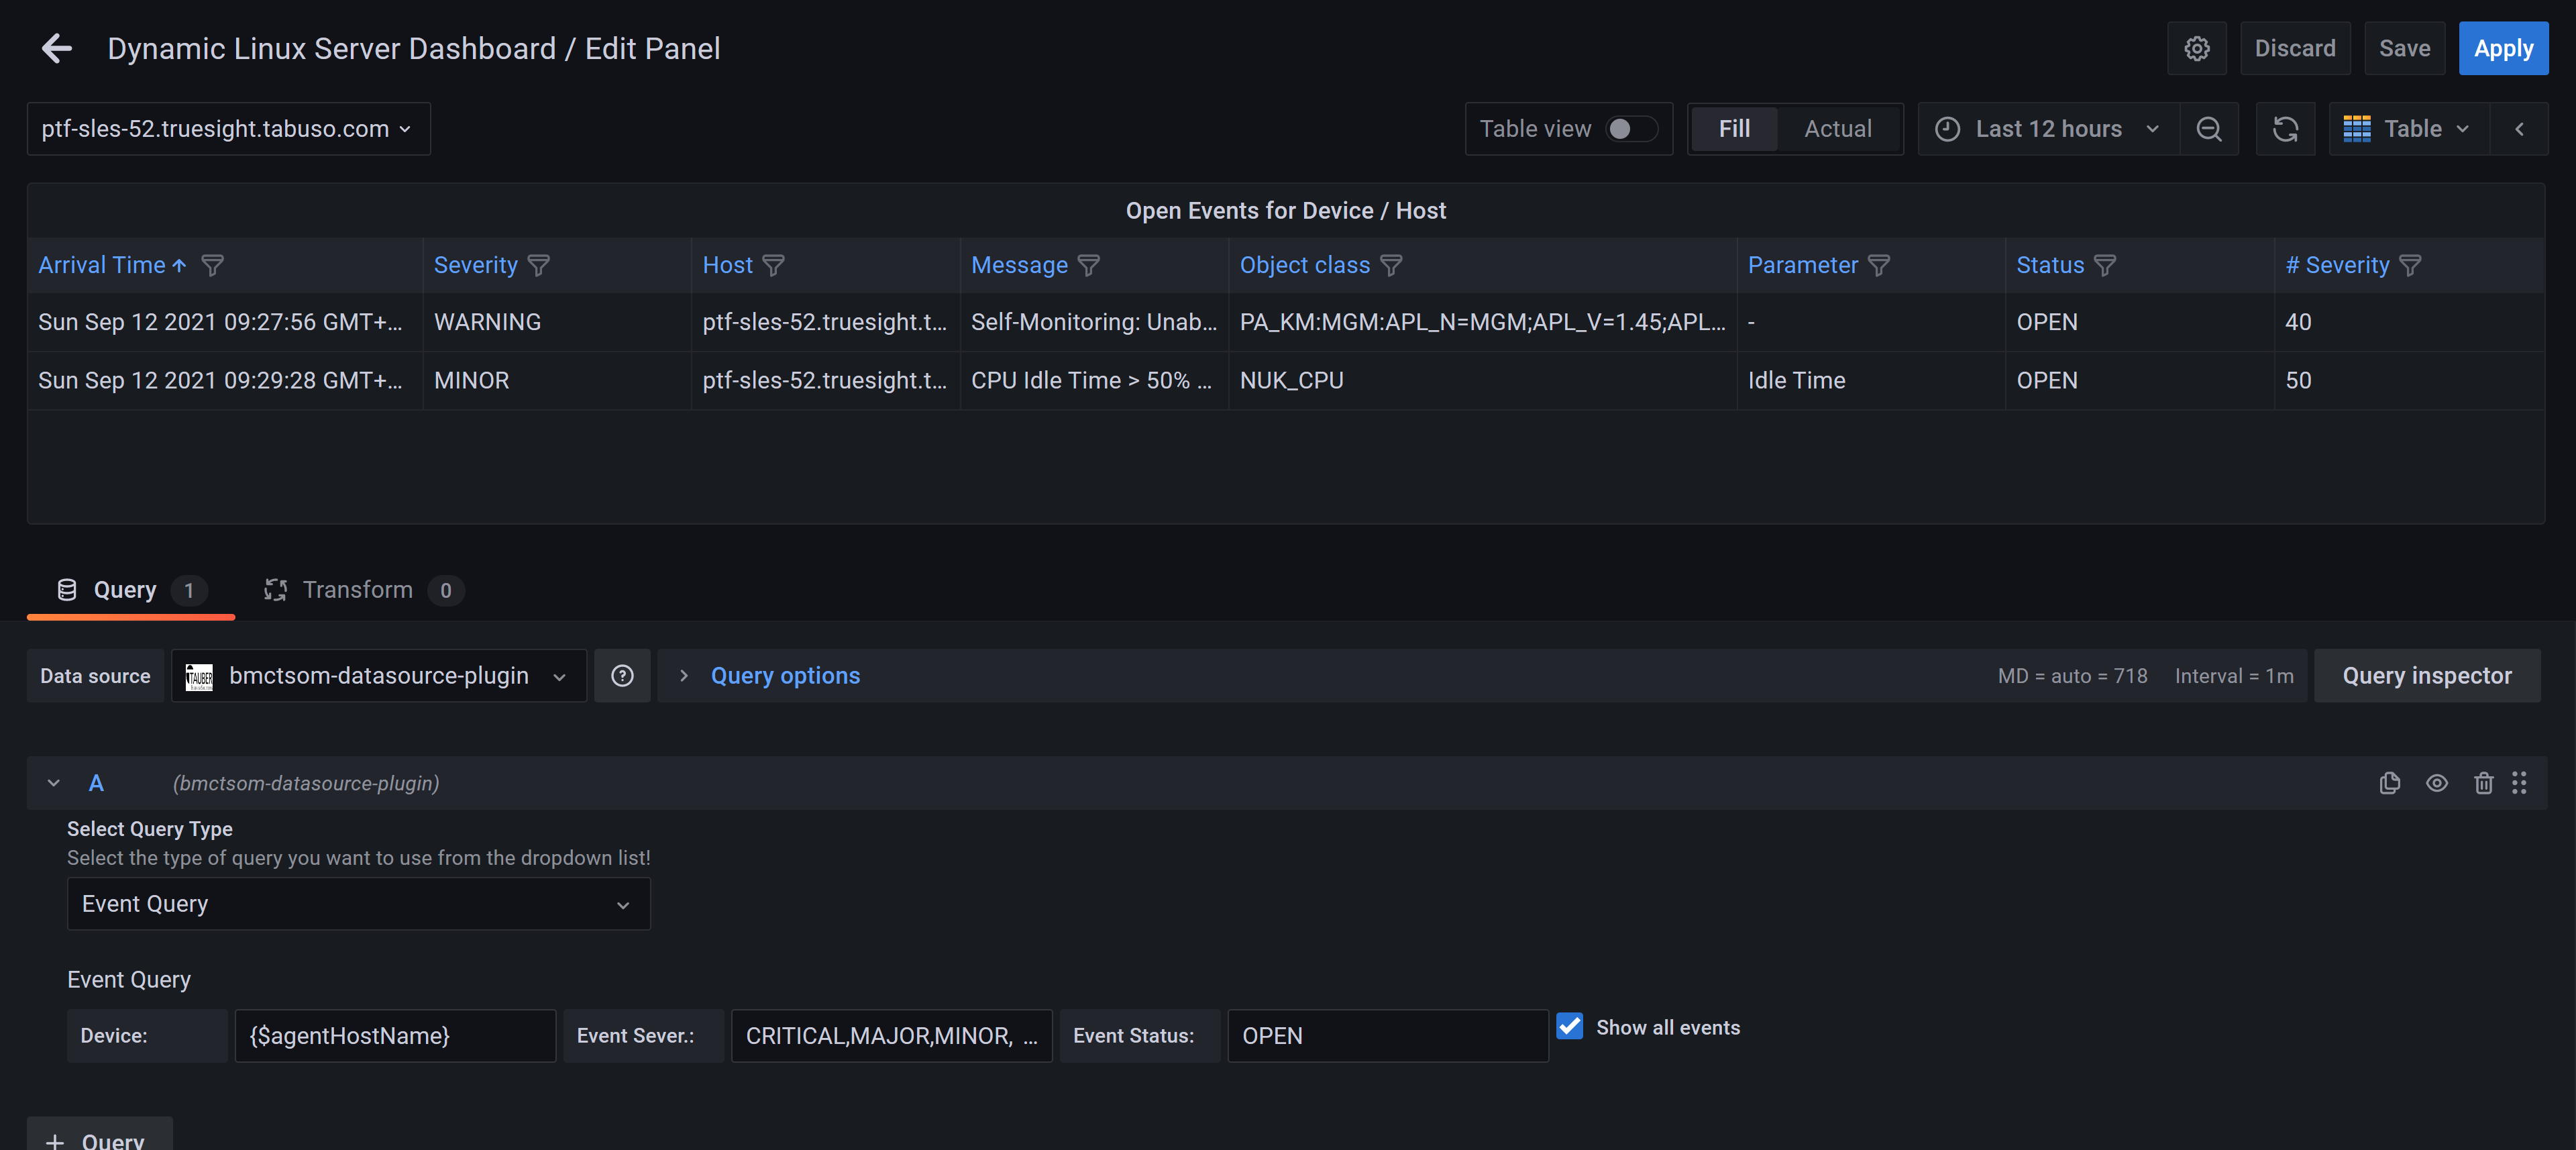Toggle the Table view switch
Image resolution: width=2576 pixels, height=1150 pixels.
[x=1631, y=129]
